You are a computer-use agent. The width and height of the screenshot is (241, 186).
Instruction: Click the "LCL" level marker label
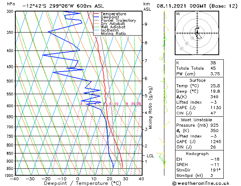(x=150, y=156)
